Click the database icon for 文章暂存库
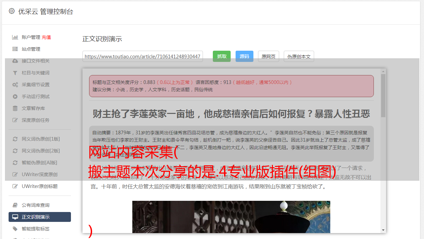The height and width of the screenshot is (239, 424). (15, 108)
